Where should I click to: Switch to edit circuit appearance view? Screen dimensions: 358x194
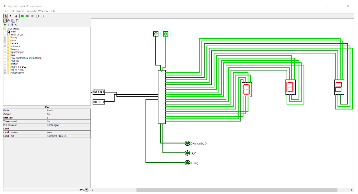click(17, 21)
